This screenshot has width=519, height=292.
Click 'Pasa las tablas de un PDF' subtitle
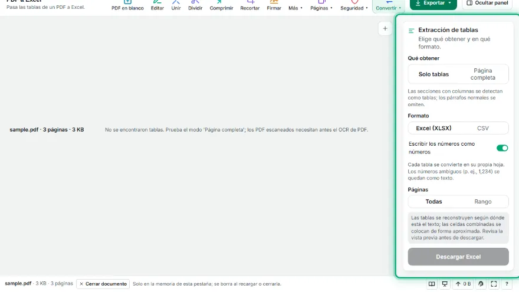point(45,7)
